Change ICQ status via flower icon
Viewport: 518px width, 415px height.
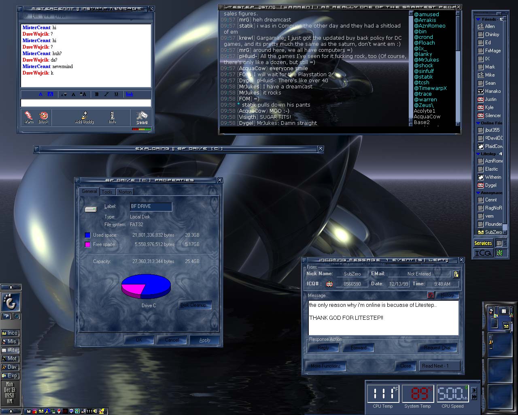coord(500,253)
